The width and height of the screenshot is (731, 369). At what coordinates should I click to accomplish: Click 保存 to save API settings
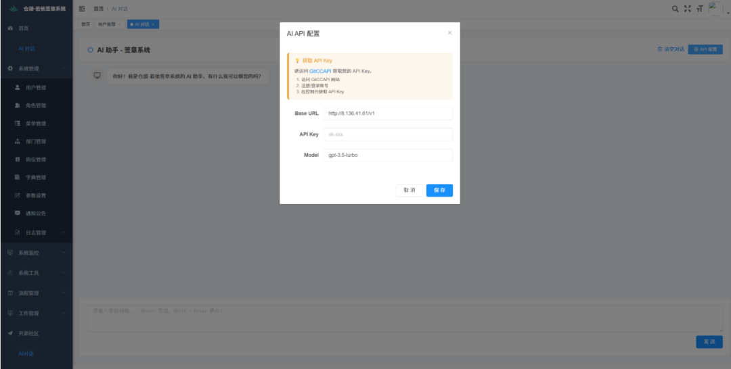440,191
